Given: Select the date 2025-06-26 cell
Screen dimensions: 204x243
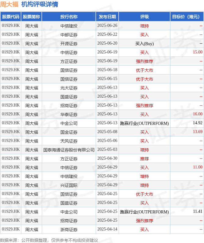Looking at the screenshot, I should pos(107,26).
